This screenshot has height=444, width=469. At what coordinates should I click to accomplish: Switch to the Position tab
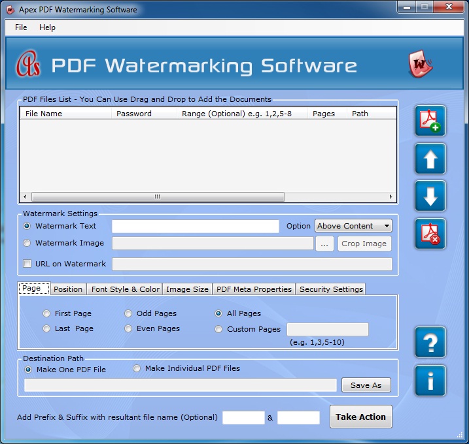[68, 289]
